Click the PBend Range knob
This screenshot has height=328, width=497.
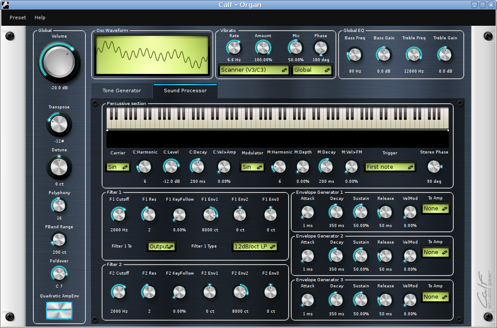(59, 240)
